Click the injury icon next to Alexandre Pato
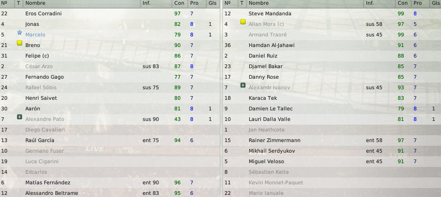The width and height of the screenshot is (441, 197). click(20, 117)
